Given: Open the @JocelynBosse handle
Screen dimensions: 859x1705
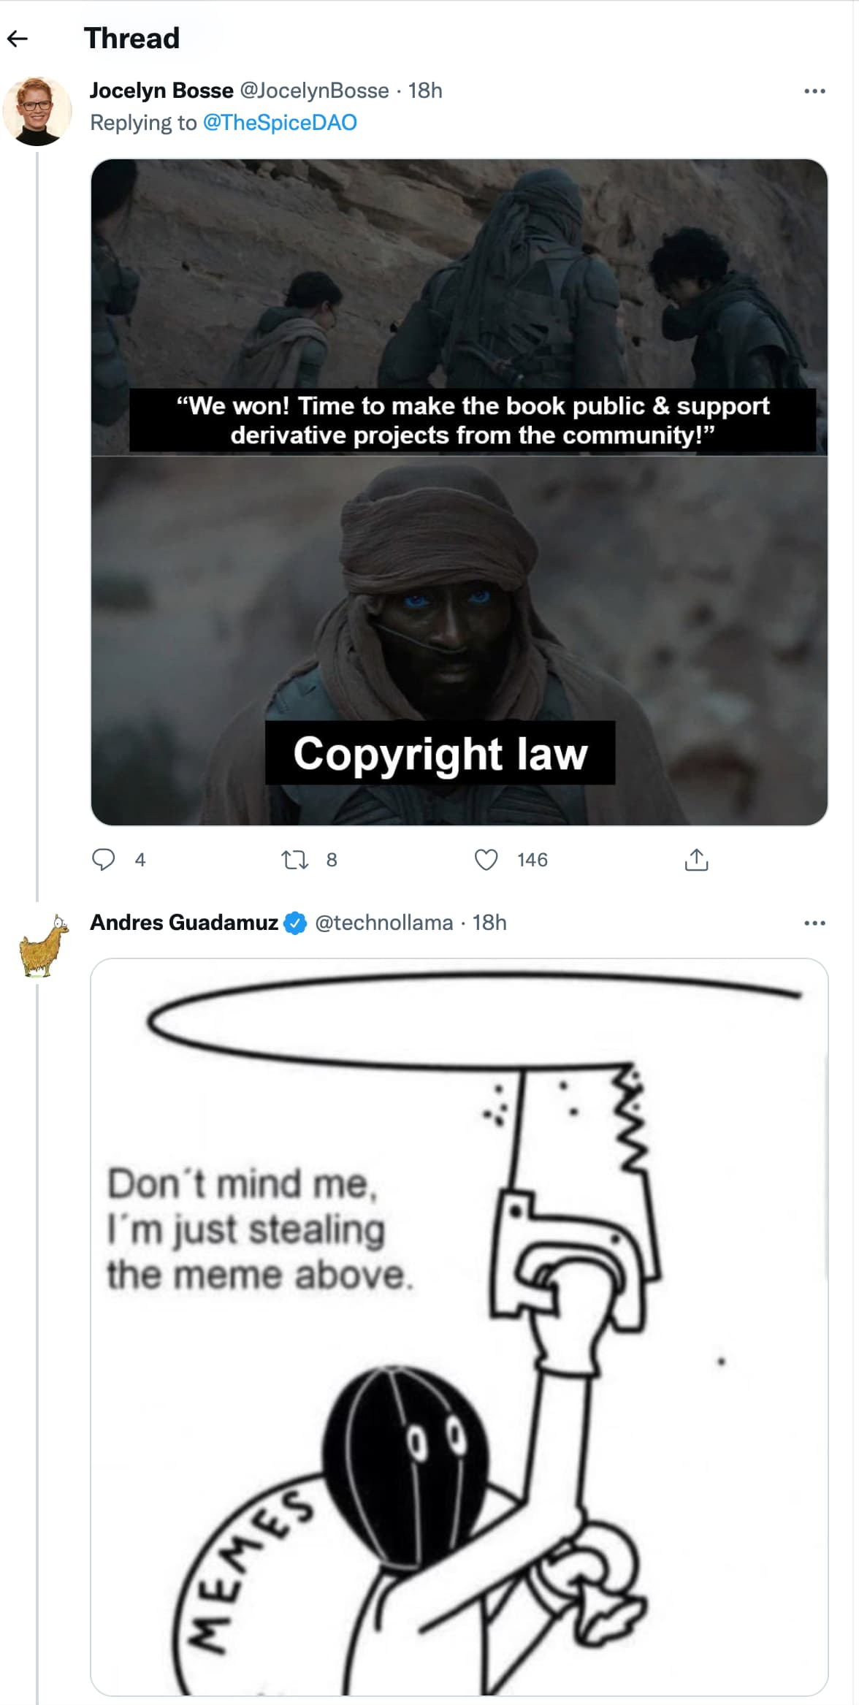Looking at the screenshot, I should click(314, 91).
